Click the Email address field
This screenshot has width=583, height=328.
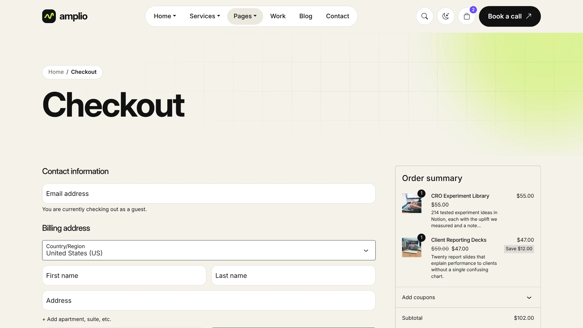coord(209,193)
